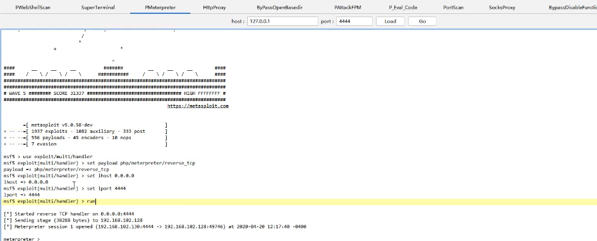This screenshot has height=241, width=597.
Task: Click the 'meterpreter >' prompt line
Action: (21, 239)
